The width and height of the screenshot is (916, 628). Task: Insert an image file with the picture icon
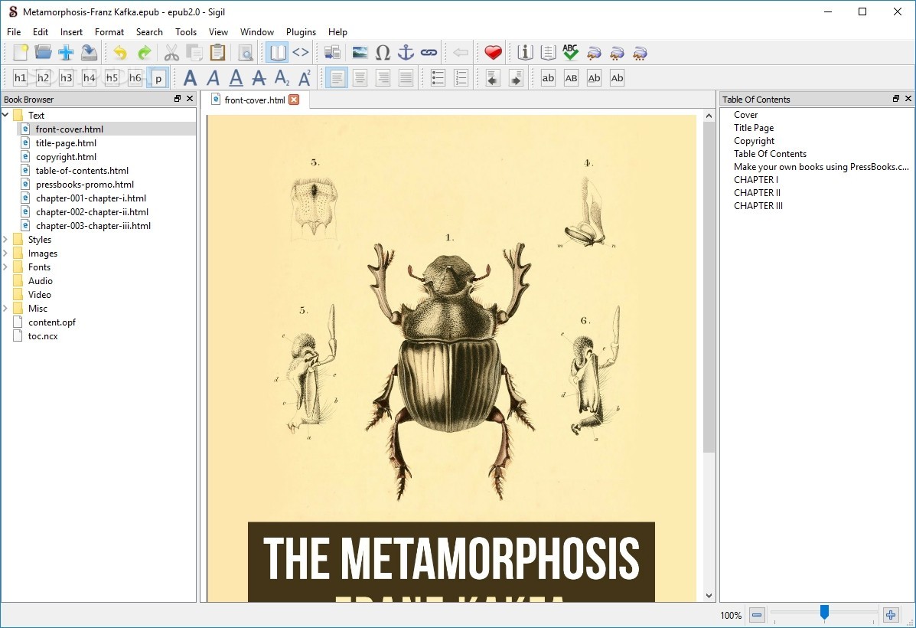pos(360,53)
